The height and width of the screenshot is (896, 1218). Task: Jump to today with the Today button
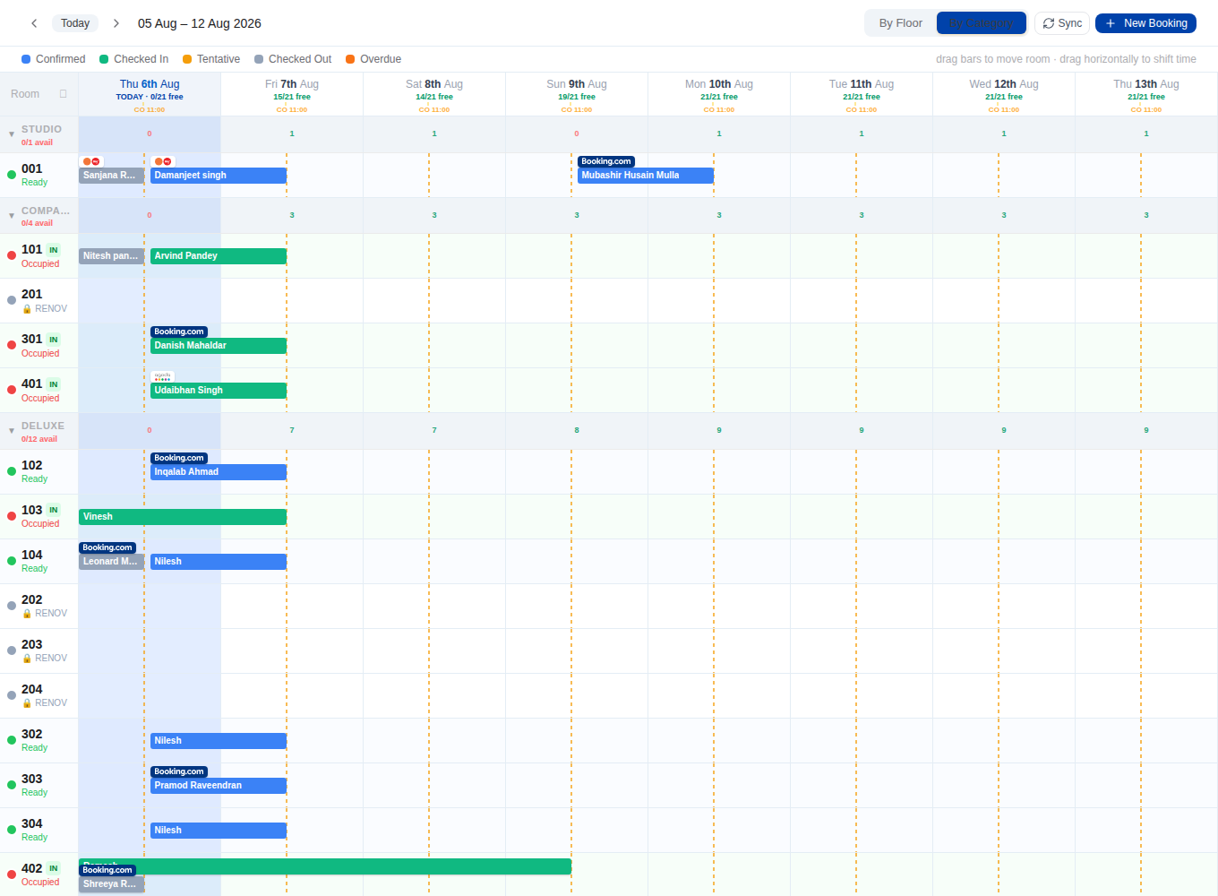tap(75, 23)
